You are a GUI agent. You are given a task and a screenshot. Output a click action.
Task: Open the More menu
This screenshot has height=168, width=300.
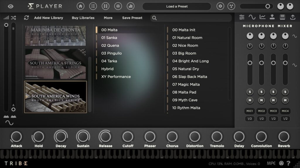(108, 18)
